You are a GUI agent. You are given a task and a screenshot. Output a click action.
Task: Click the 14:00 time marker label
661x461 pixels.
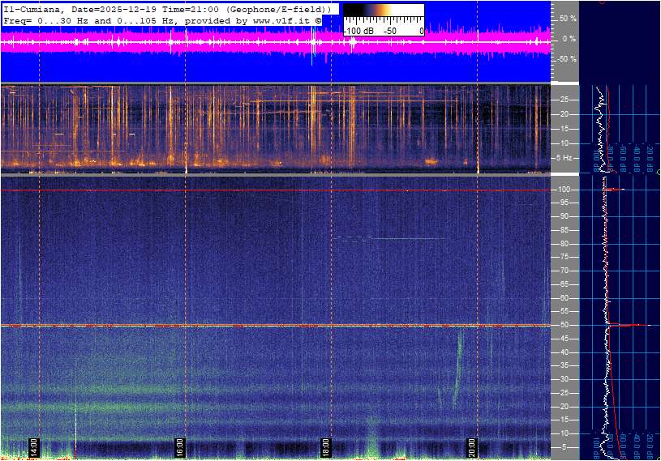[x=34, y=447]
